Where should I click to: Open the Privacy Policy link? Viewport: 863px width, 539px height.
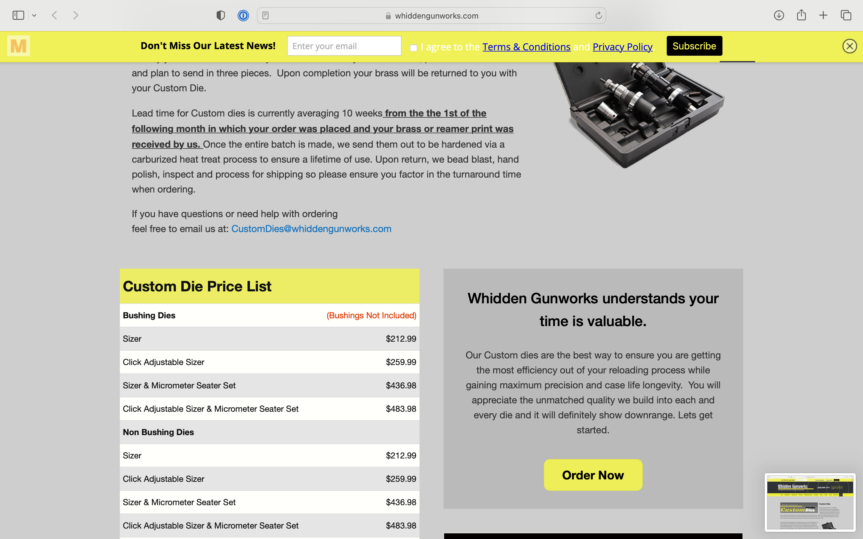[622, 47]
